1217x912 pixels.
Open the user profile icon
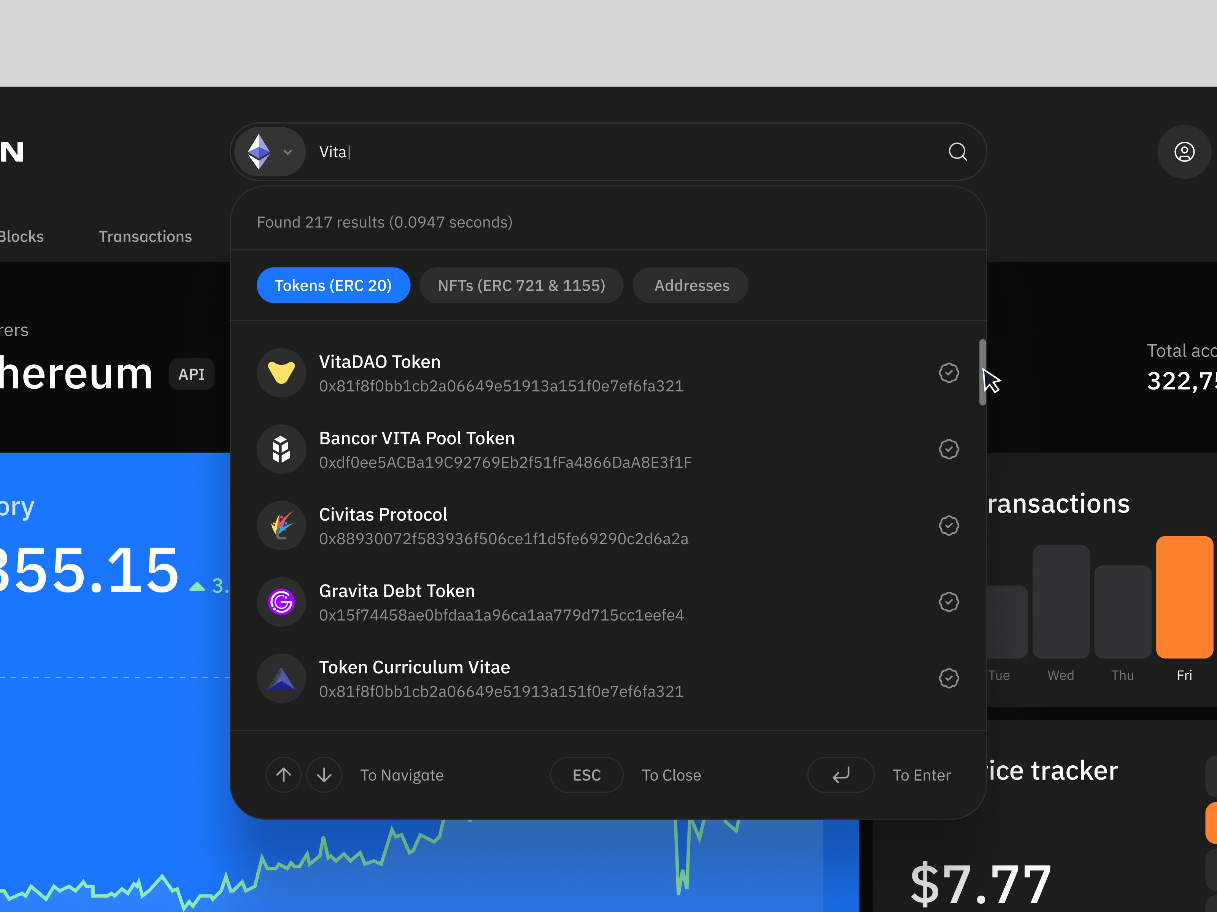tap(1184, 152)
